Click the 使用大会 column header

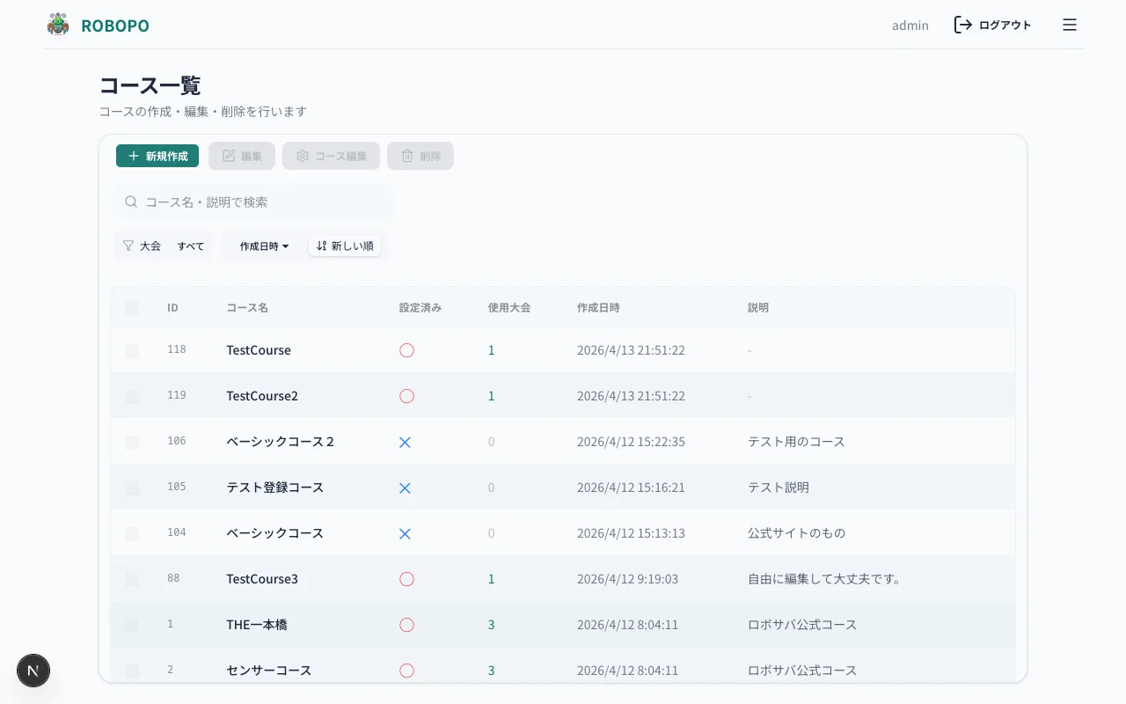509,308
